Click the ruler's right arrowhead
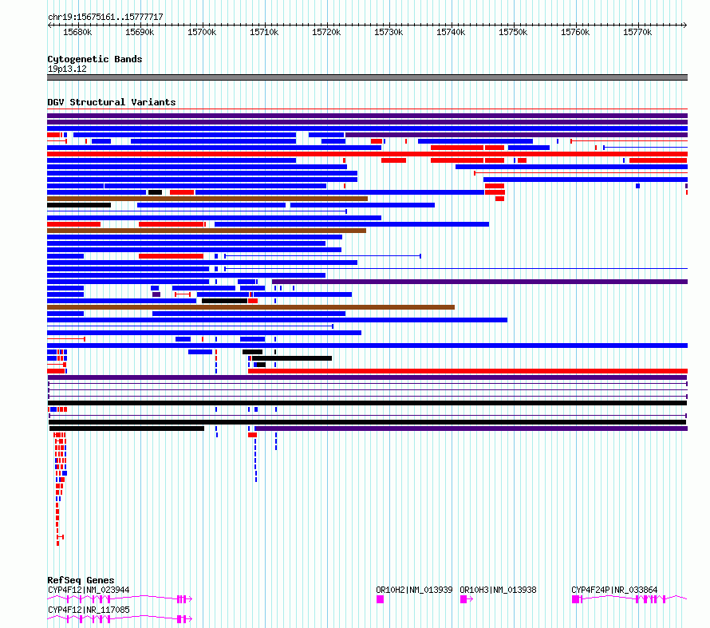Image resolution: width=710 pixels, height=628 pixels. tap(685, 25)
